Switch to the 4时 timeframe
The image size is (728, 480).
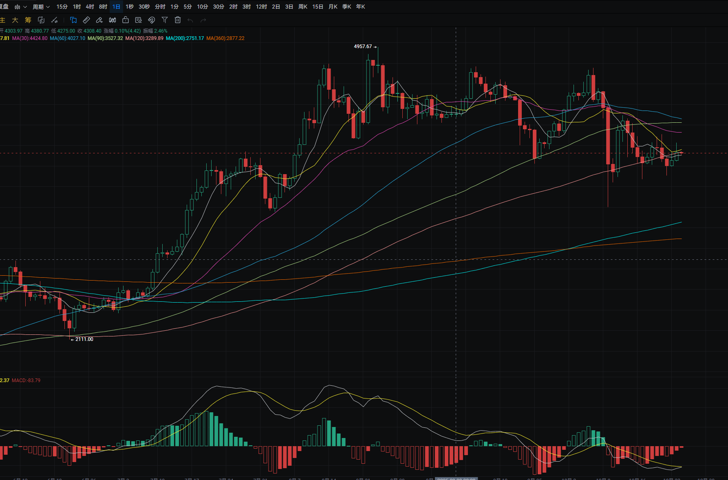[x=90, y=7]
